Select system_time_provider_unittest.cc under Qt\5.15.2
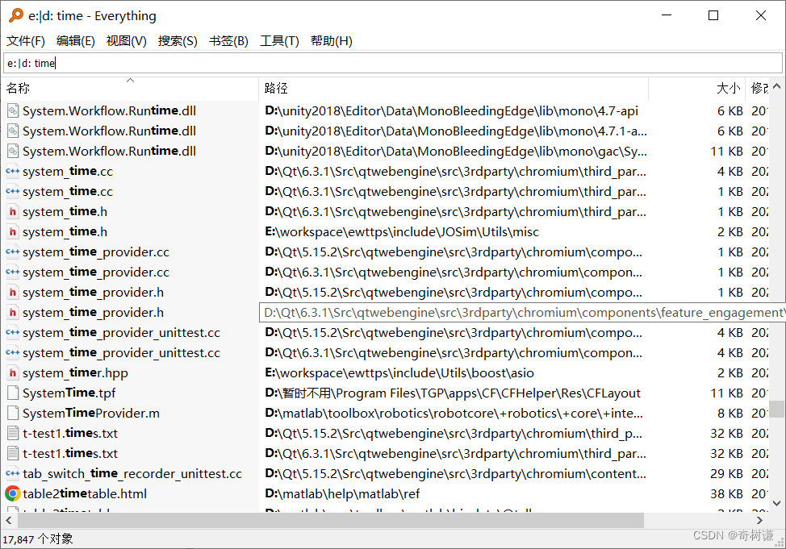This screenshot has width=786, height=549. pyautogui.click(x=121, y=333)
